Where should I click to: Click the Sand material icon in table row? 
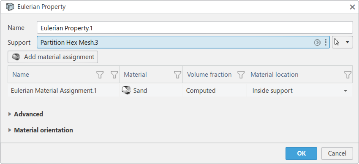[x=126, y=91]
